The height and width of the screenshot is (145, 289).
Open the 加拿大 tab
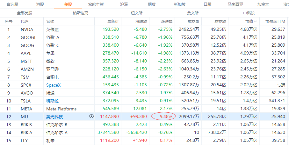click(x=263, y=4)
